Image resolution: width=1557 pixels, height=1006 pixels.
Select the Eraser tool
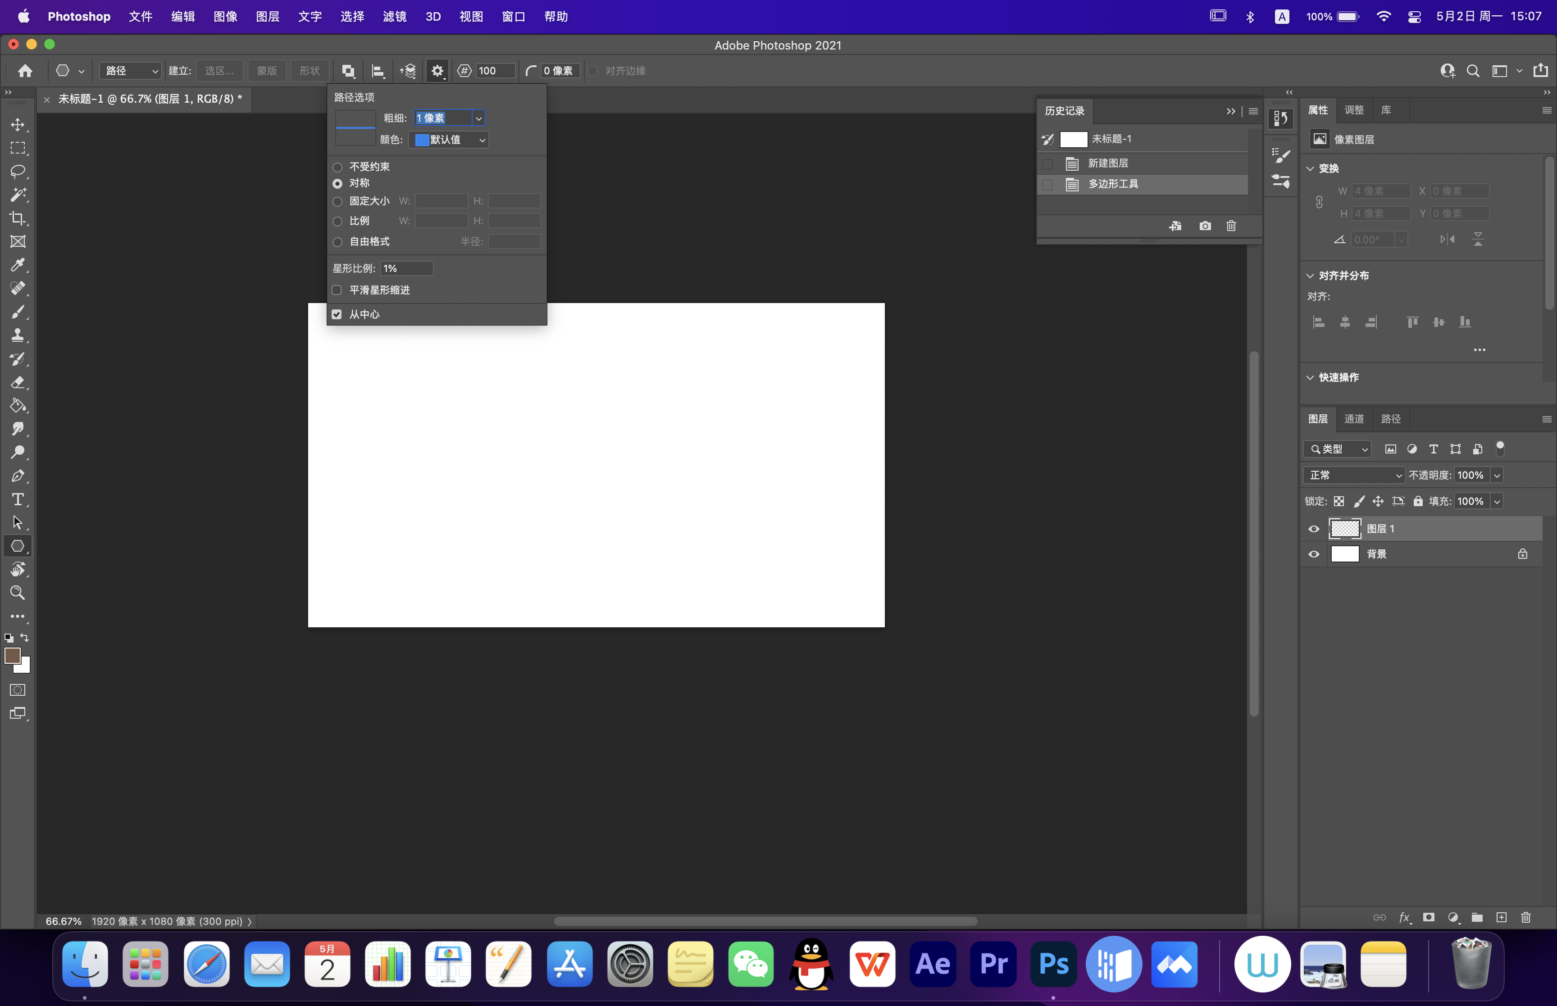pos(18,382)
